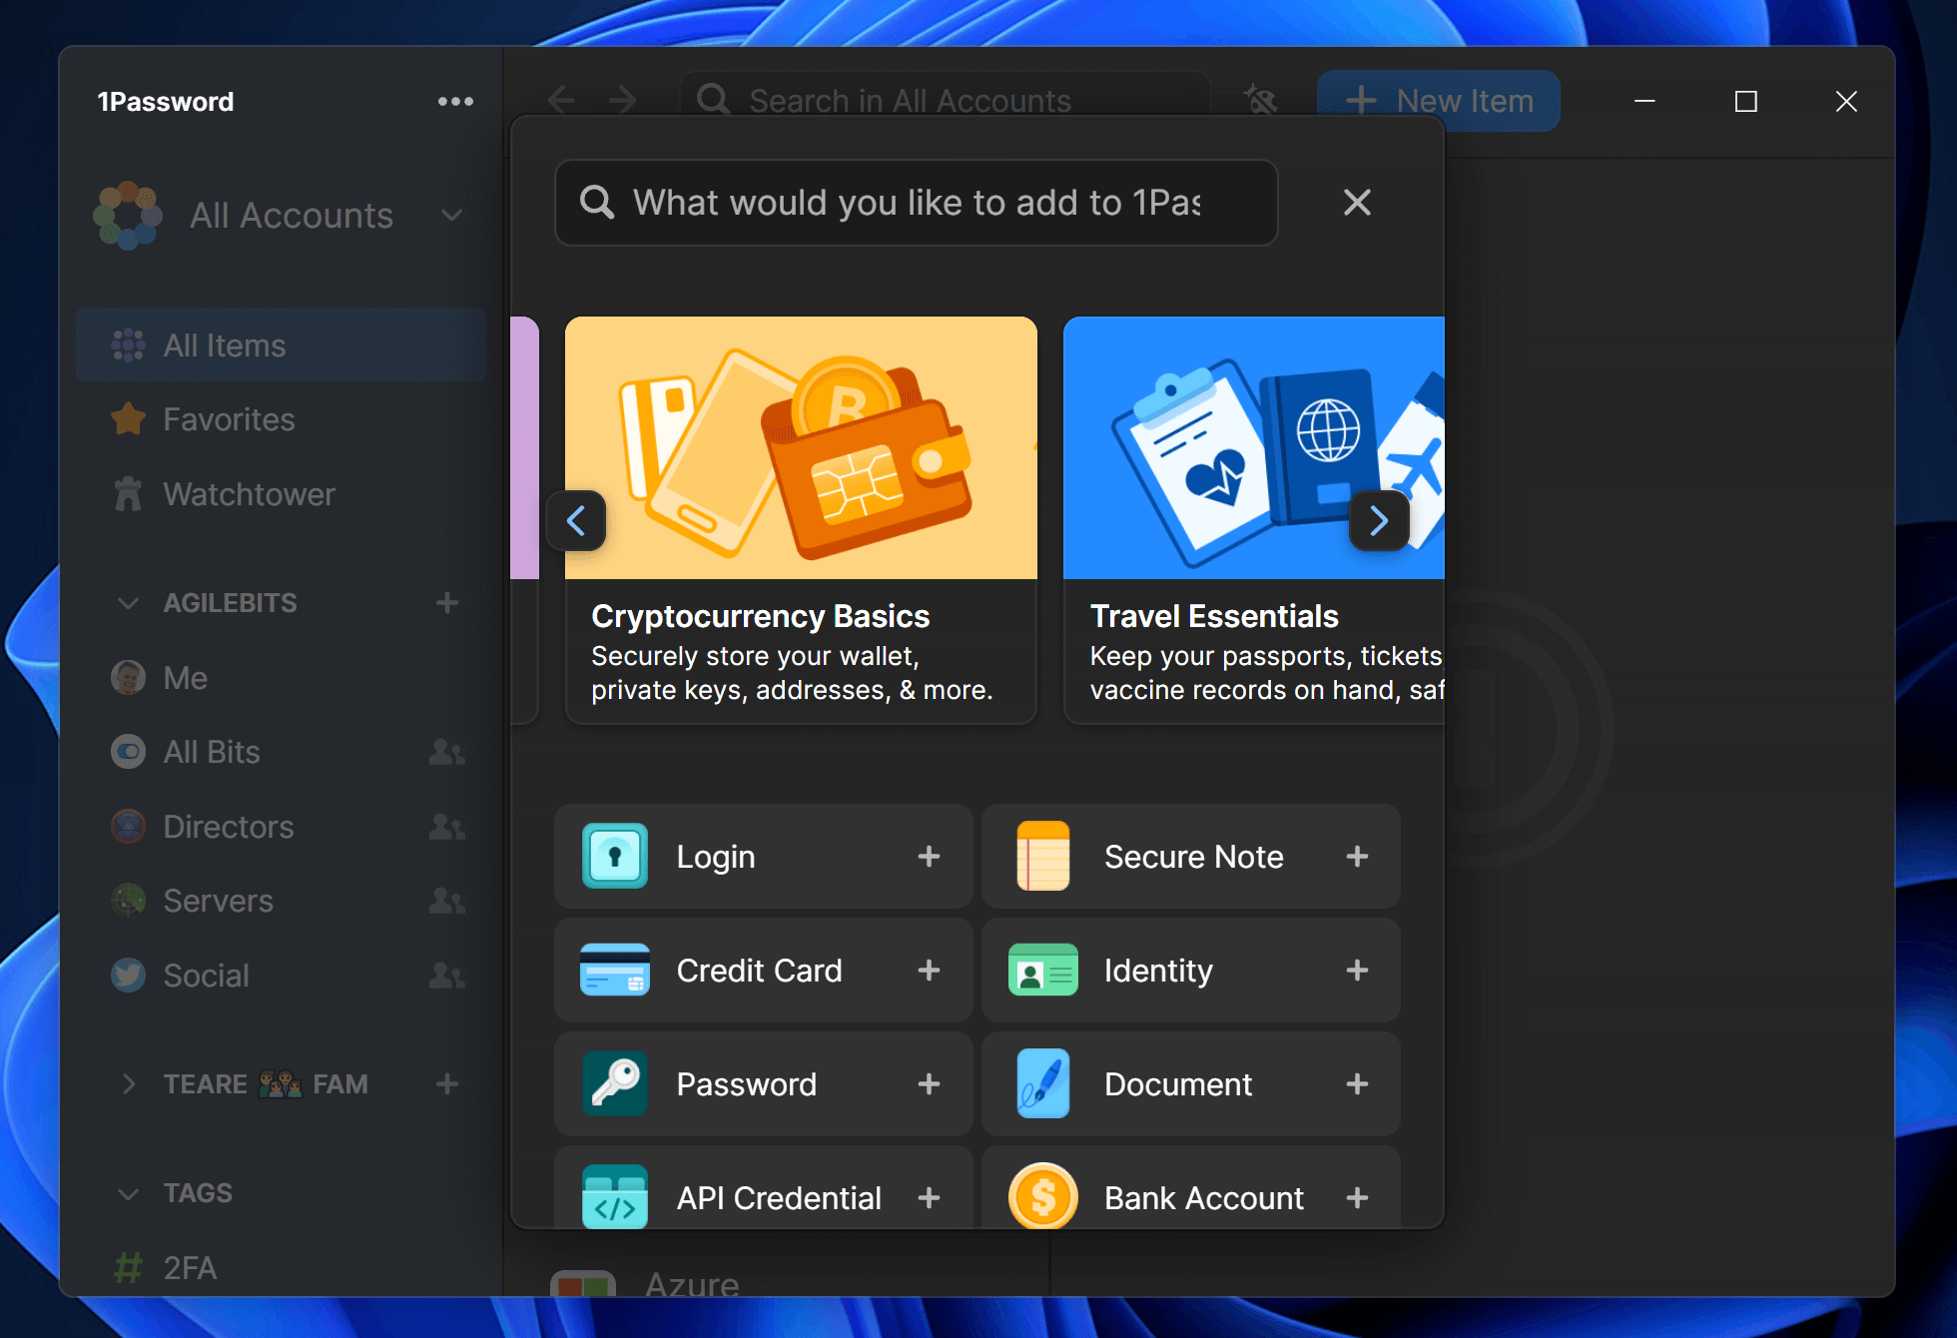Click the Watchtower icon beside the search bar
Viewport: 1957px width, 1338px height.
(x=1260, y=100)
